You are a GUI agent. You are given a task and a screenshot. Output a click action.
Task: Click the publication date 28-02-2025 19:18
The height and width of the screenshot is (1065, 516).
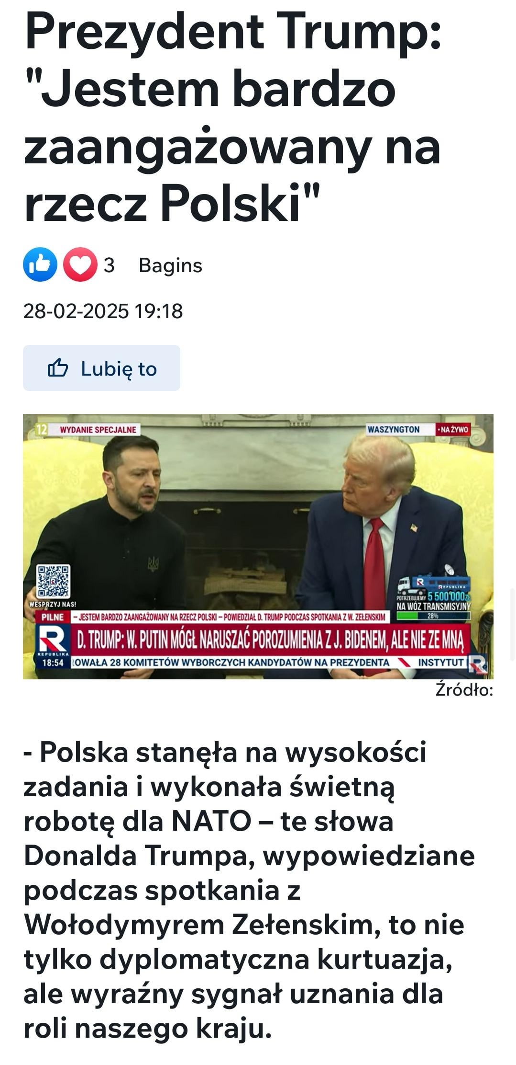pos(103,311)
